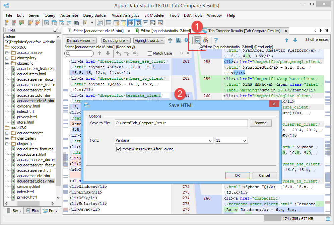Jump to previous difference with blue up arrow
This screenshot has height=225, width=334.
pyautogui.click(x=287, y=40)
